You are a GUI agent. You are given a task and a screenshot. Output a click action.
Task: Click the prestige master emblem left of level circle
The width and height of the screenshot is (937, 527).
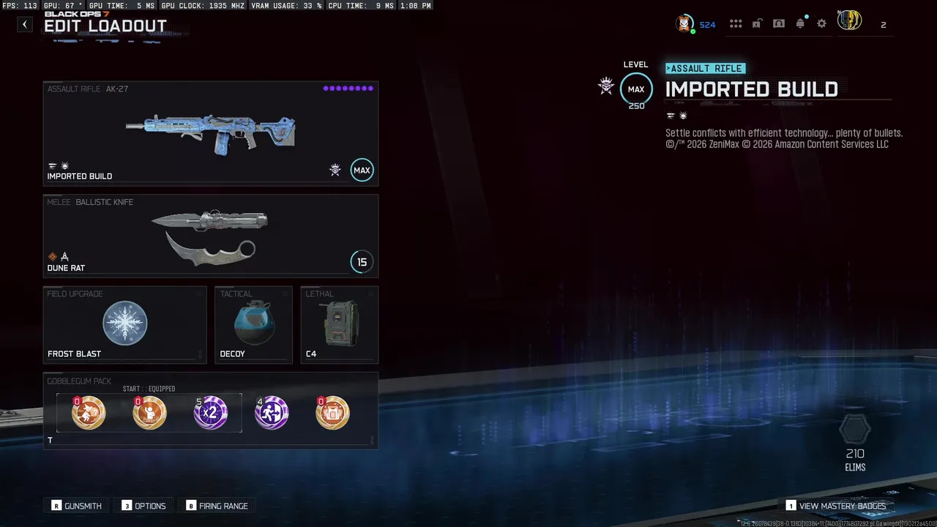[606, 88]
